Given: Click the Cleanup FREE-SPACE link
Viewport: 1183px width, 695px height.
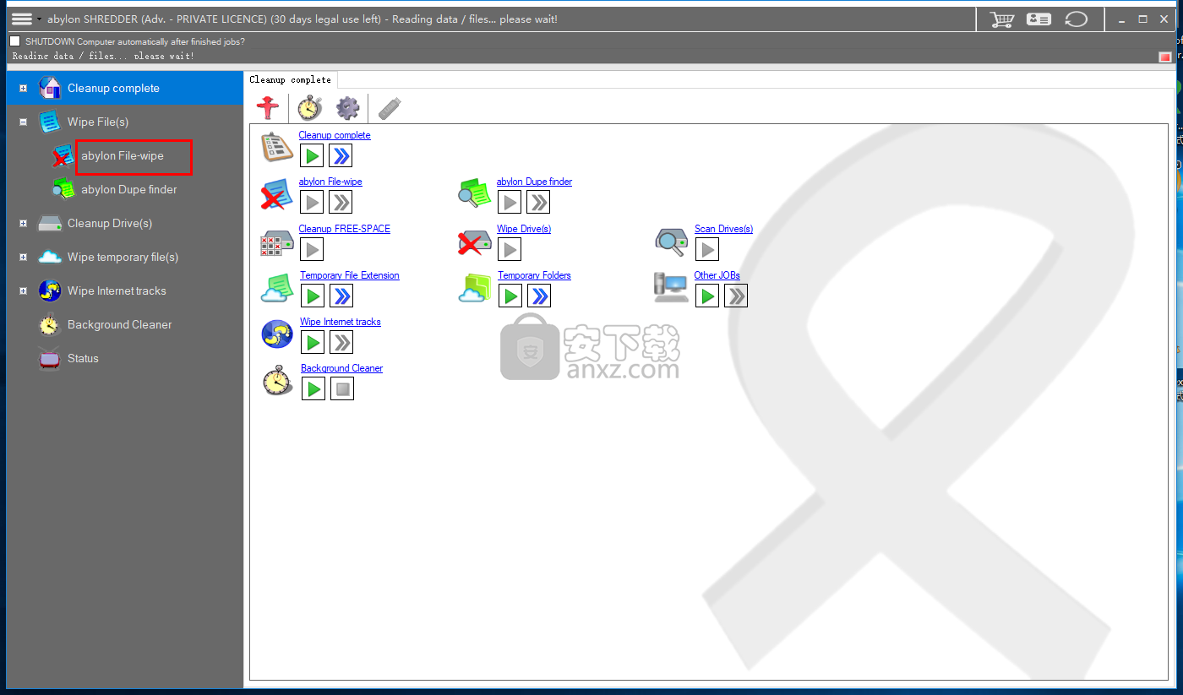Looking at the screenshot, I should pyautogui.click(x=345, y=229).
